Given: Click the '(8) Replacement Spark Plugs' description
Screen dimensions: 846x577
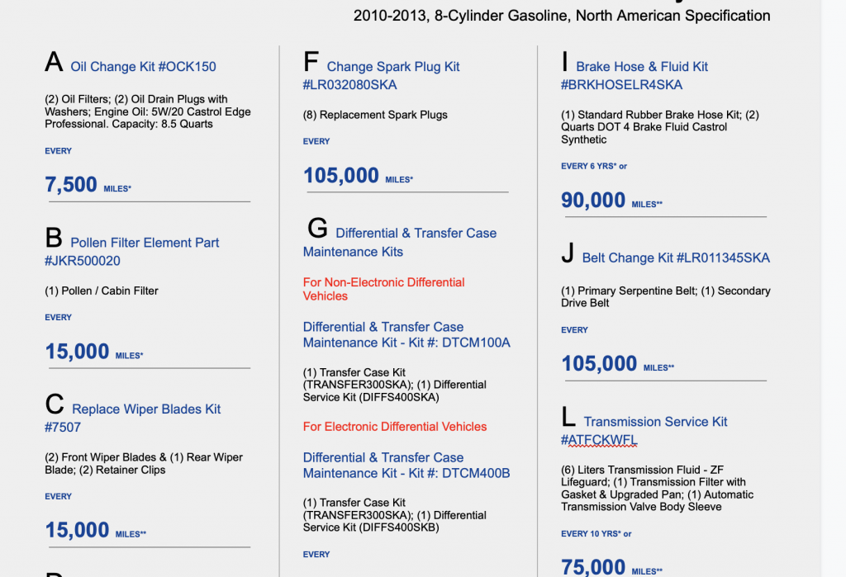Looking at the screenshot, I should click(x=375, y=115).
